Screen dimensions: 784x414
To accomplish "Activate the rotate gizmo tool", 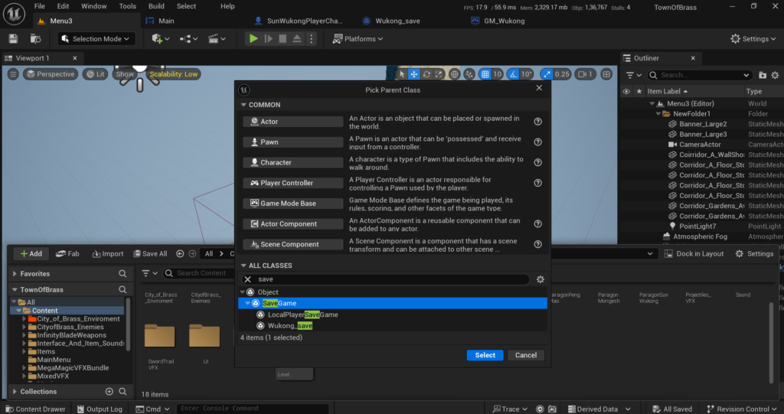I will click(426, 74).
